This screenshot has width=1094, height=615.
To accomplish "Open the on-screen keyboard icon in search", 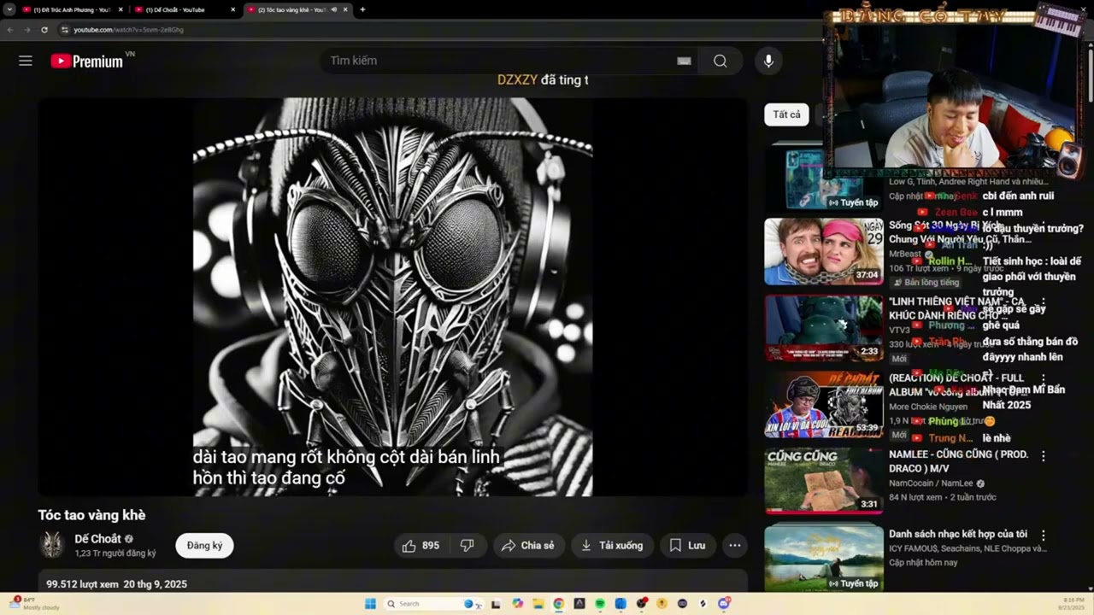I will click(684, 61).
